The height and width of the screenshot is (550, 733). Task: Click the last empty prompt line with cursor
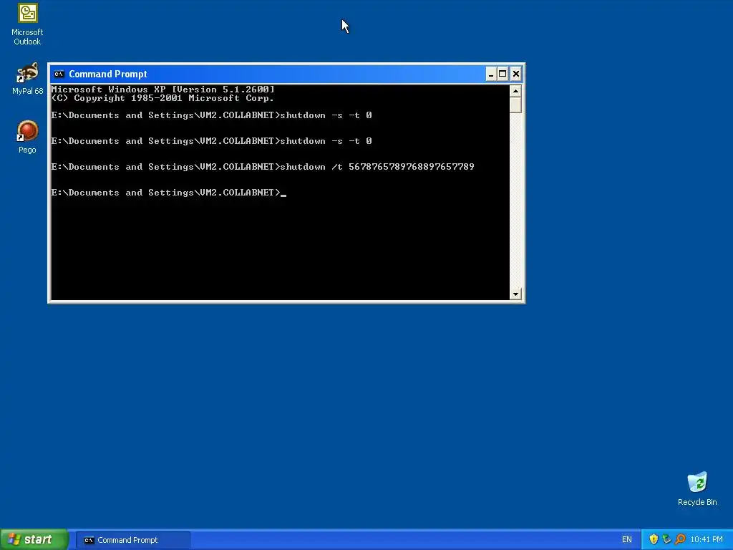pos(169,193)
